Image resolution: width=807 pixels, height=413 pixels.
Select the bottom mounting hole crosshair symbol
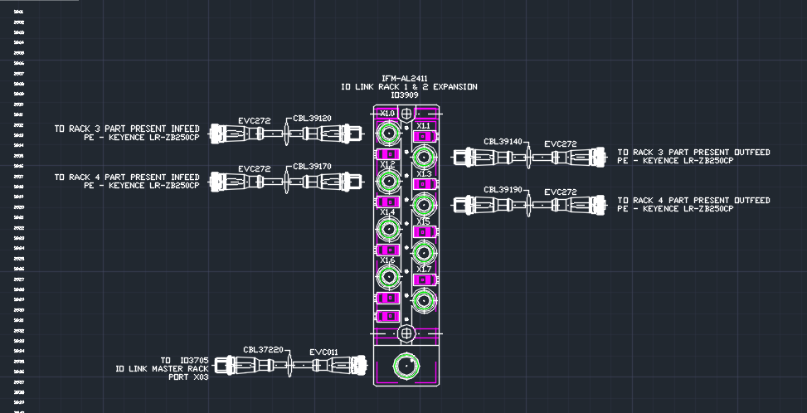point(406,333)
